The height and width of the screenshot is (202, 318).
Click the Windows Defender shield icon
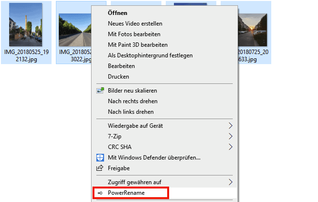[100, 157]
